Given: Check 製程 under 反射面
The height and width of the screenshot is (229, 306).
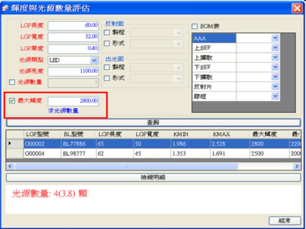Looking at the screenshot, I should click(107, 33).
